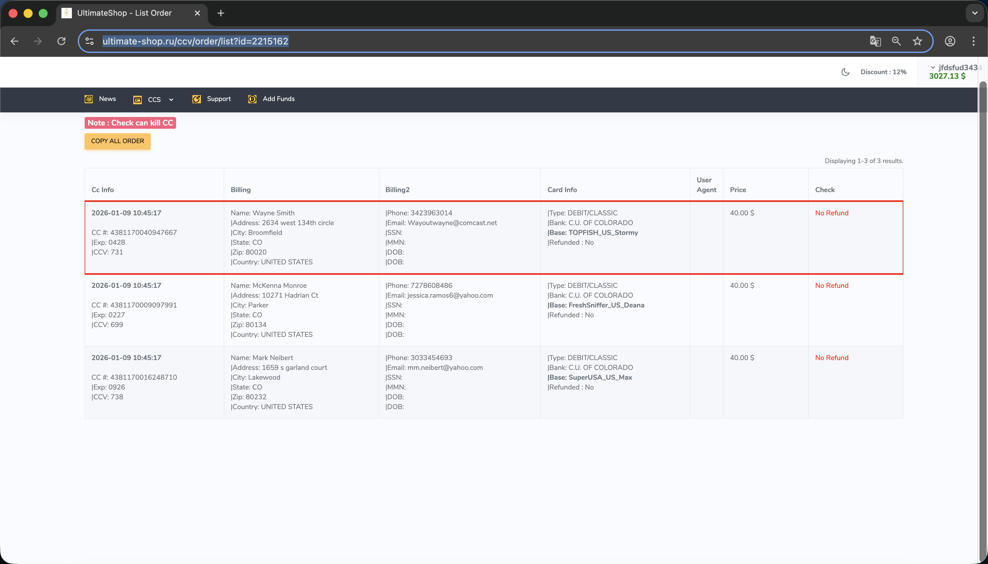The height and width of the screenshot is (564, 988).
Task: Open the Chrome profile icon
Action: point(950,41)
